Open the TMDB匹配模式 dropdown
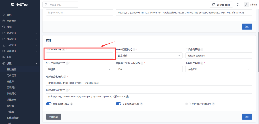259x124 pixels. click(149, 55)
